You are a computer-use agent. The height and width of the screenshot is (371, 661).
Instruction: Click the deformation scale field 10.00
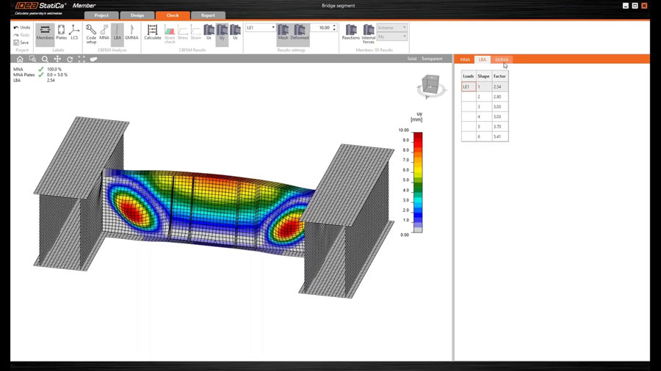click(x=322, y=28)
